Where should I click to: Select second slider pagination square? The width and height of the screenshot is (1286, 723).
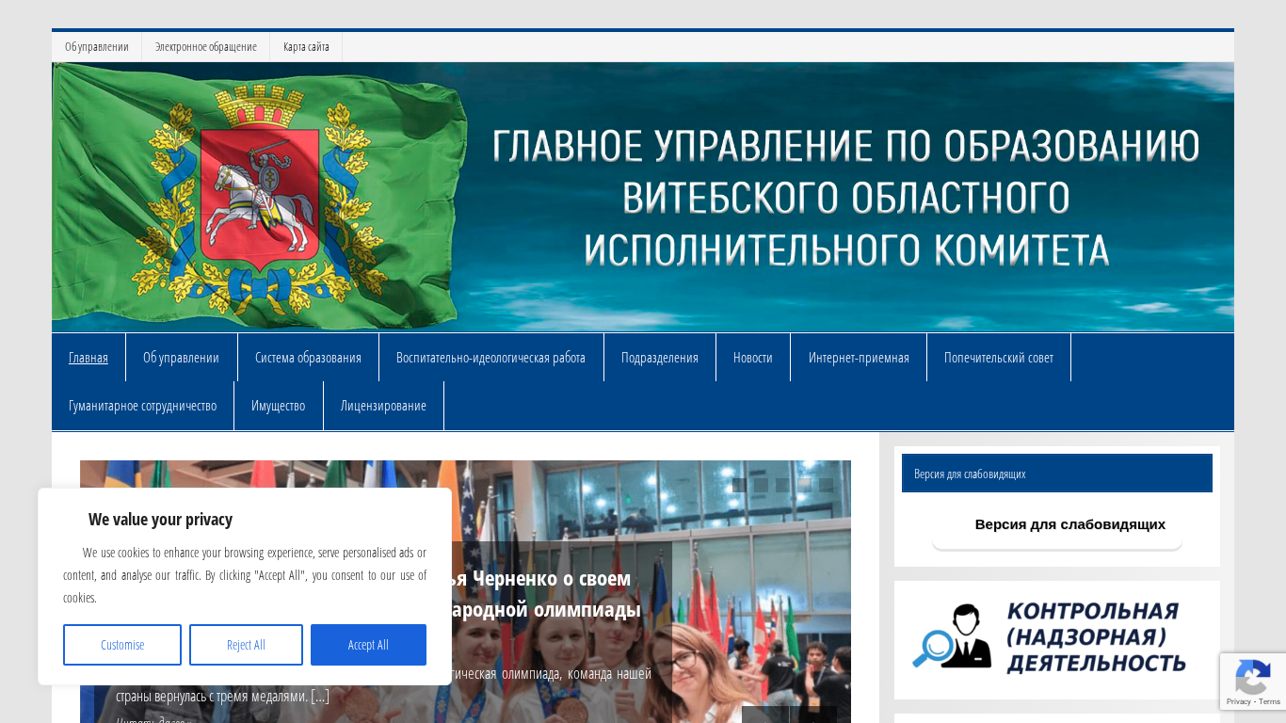click(x=762, y=486)
